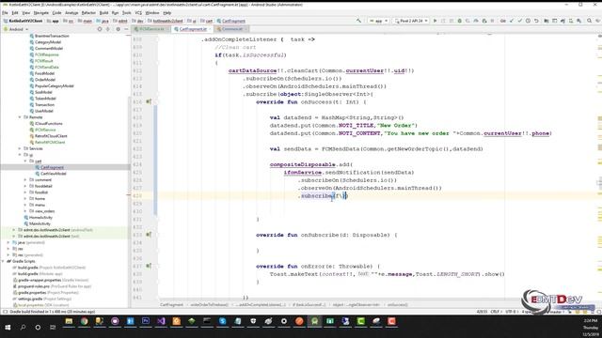The image size is (602, 338).
Task: Open the Pixel 2 API 24 device dropdown
Action: 411,21
